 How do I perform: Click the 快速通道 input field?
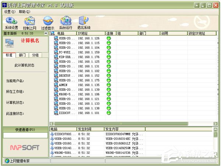coord(25,135)
